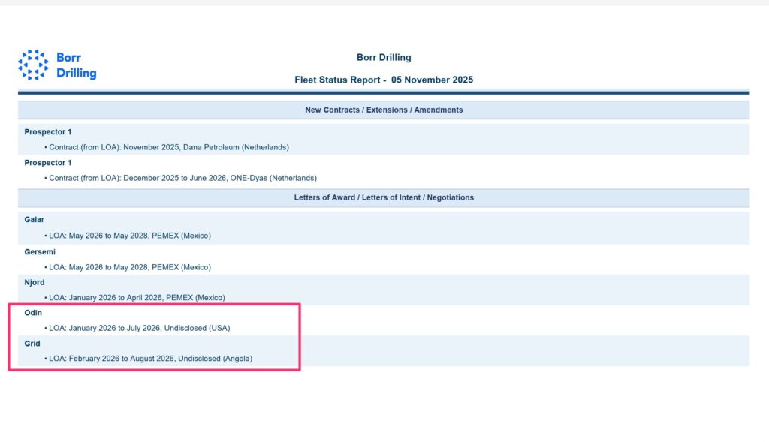
Task: Select the second Prospector 1 rig name
Action: (48, 163)
